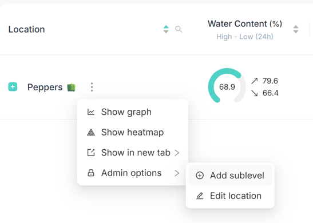Click the padlock icon next to Admin options
313x223 pixels.
(x=91, y=173)
